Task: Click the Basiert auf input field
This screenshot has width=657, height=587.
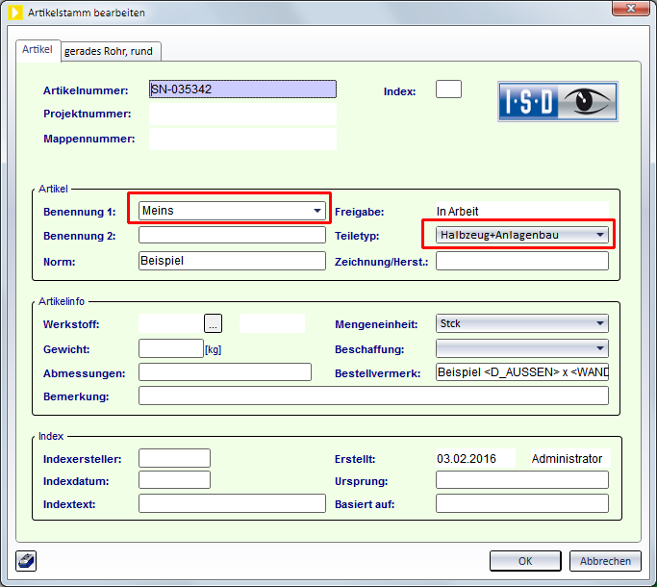Action: click(x=522, y=503)
